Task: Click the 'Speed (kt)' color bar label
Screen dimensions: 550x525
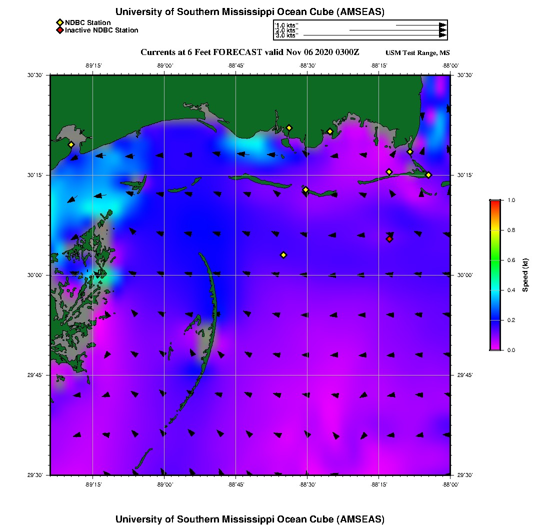Action: tap(525, 275)
